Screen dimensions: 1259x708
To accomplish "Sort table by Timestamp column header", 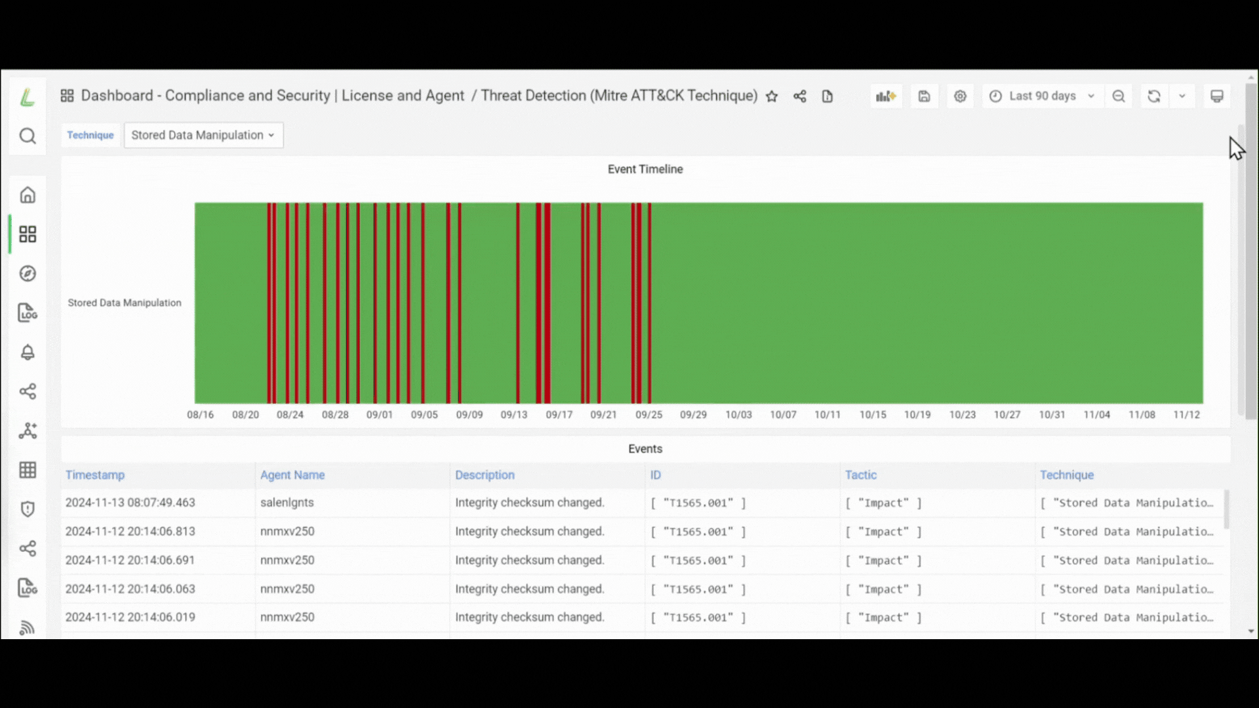I will [x=95, y=475].
